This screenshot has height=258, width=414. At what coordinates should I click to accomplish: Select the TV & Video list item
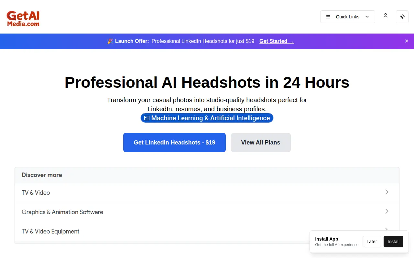pos(207,193)
